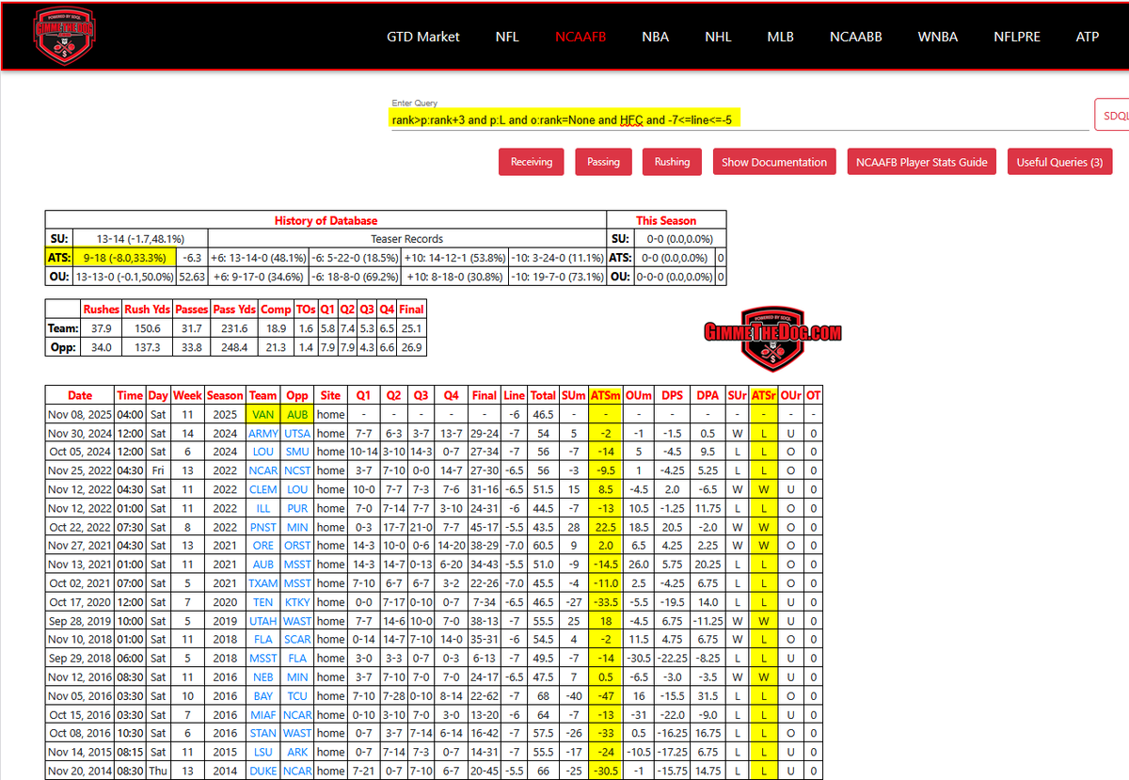Viewport: 1129px width, 780px height.
Task: Click the CLEM team link
Action: tap(263, 489)
